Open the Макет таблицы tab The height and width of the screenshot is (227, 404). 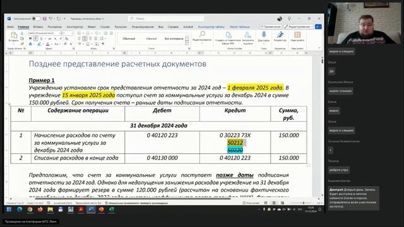tap(240, 26)
